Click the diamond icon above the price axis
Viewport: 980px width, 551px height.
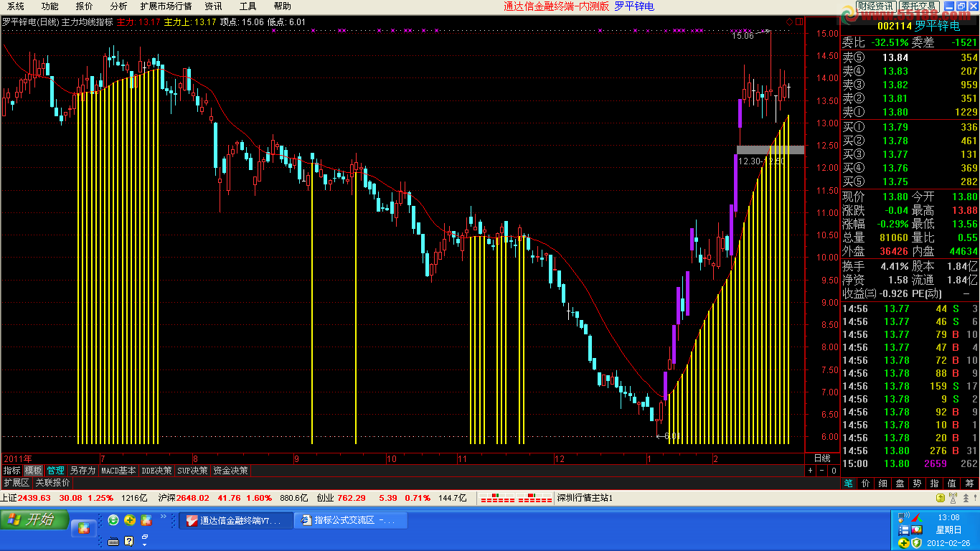click(x=790, y=22)
